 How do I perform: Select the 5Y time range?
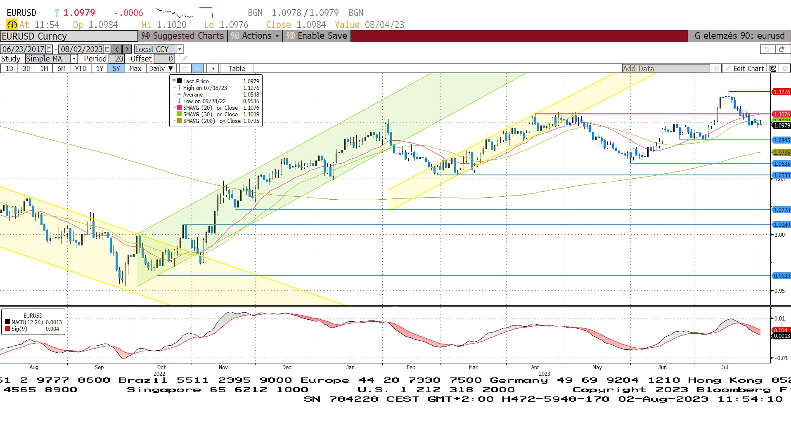click(x=116, y=68)
